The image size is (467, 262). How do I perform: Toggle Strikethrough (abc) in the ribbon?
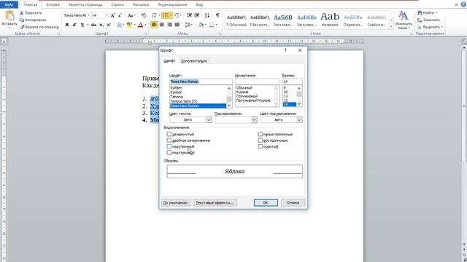click(94, 25)
